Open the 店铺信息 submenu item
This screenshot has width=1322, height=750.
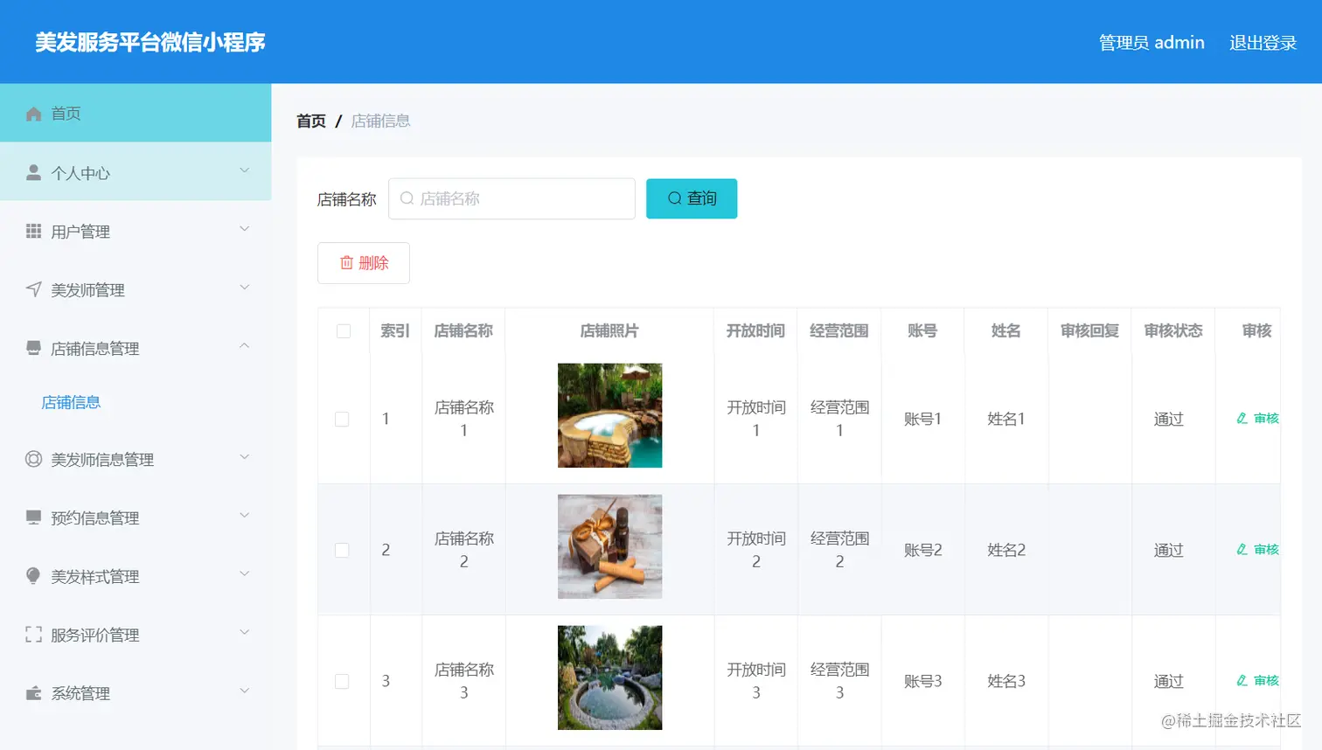point(71,402)
